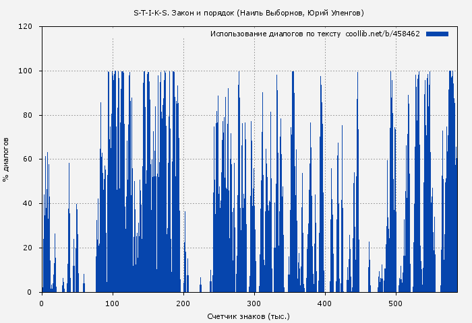
Task: Click the y-axis title '% диалогов'
Action: (6, 159)
